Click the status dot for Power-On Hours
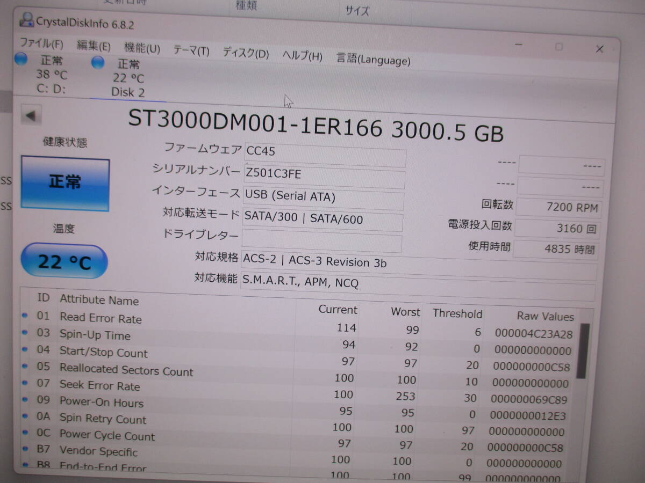Viewport: 645px width, 483px height. point(25,399)
